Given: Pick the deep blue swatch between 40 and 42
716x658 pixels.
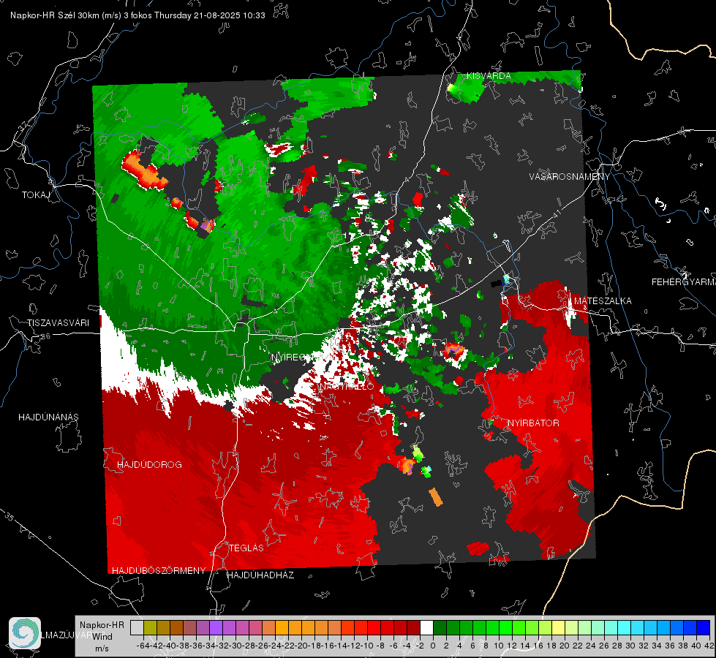Looking at the screenshot, I should tap(703, 627).
